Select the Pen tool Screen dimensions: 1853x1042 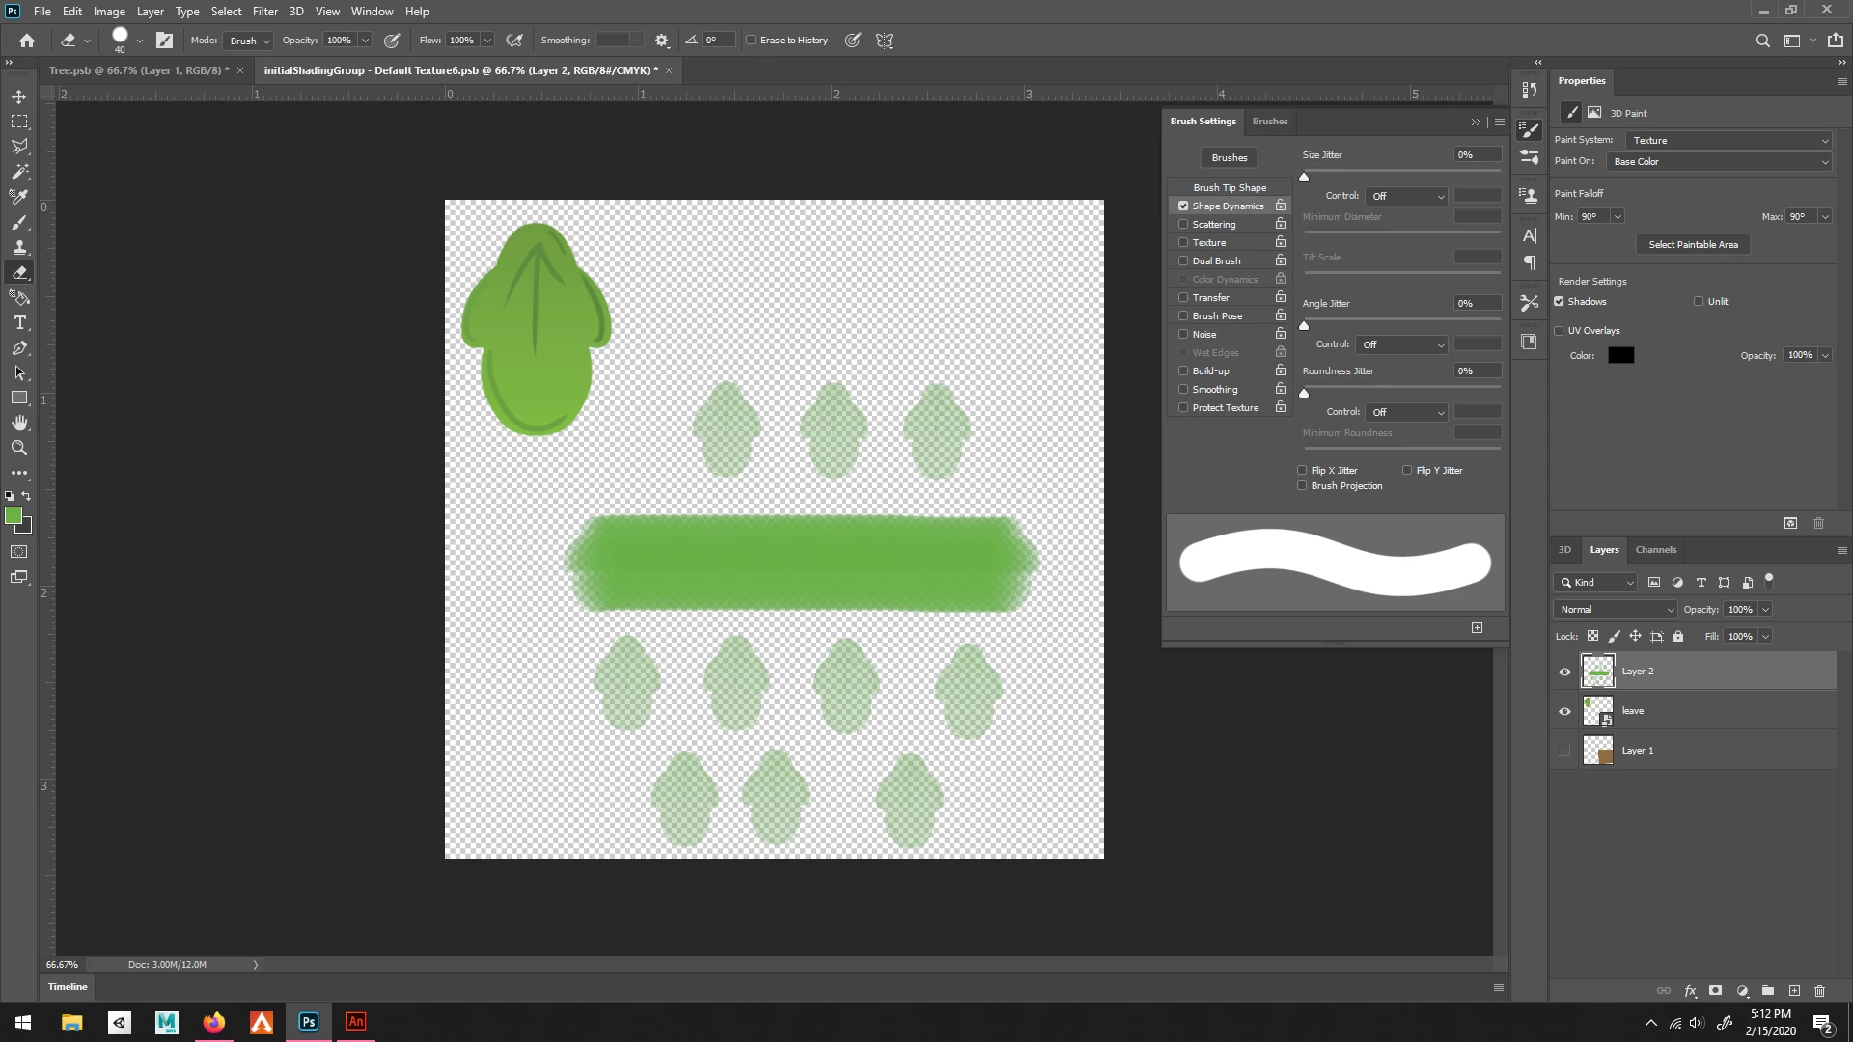[19, 348]
